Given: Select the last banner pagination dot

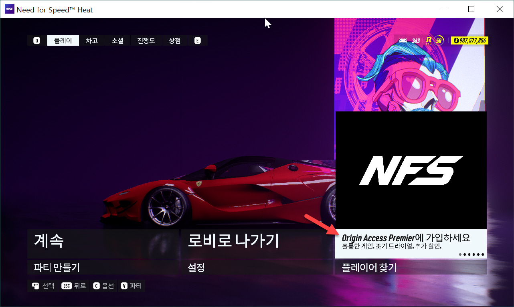Looking at the screenshot, I should (x=483, y=254).
